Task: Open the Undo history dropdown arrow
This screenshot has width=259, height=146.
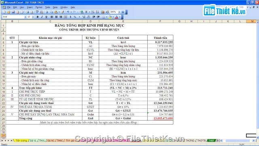Action: coord(71,12)
